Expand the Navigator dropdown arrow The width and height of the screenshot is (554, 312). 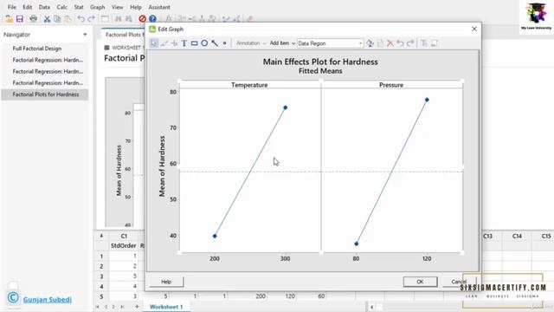tap(85, 35)
